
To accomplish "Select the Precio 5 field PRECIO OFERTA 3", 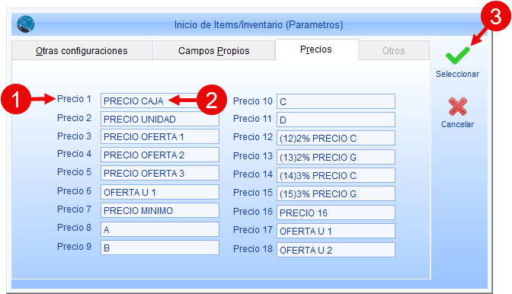I will click(x=160, y=173).
